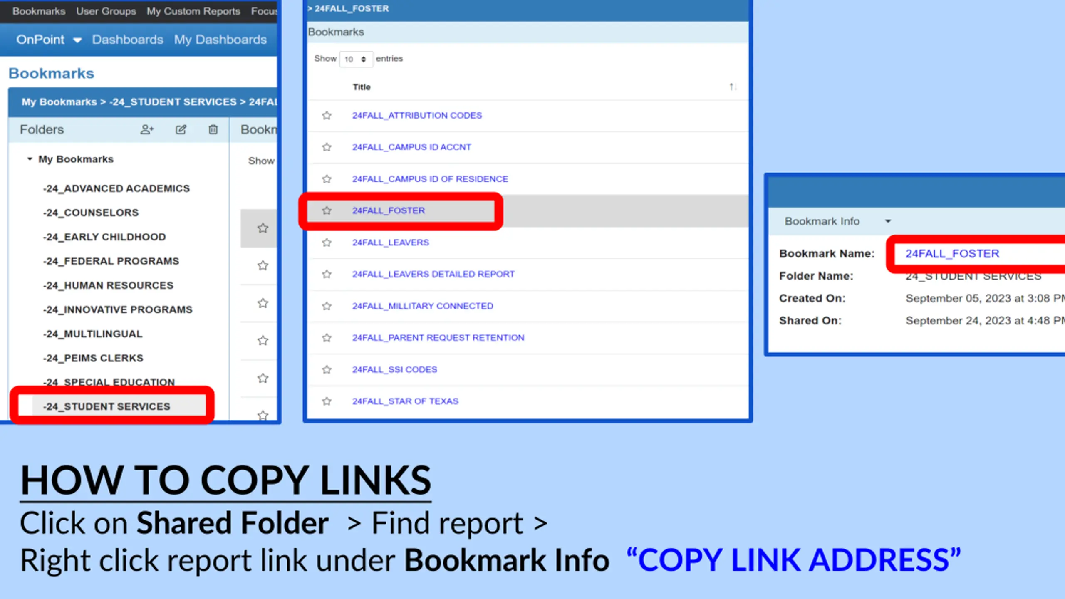Viewport: 1065px width, 599px height.
Task: Select the -24_COUNSELORS folder
Action: click(x=91, y=213)
